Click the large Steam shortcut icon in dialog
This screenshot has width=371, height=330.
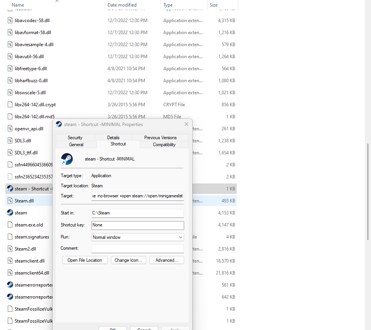(67, 159)
